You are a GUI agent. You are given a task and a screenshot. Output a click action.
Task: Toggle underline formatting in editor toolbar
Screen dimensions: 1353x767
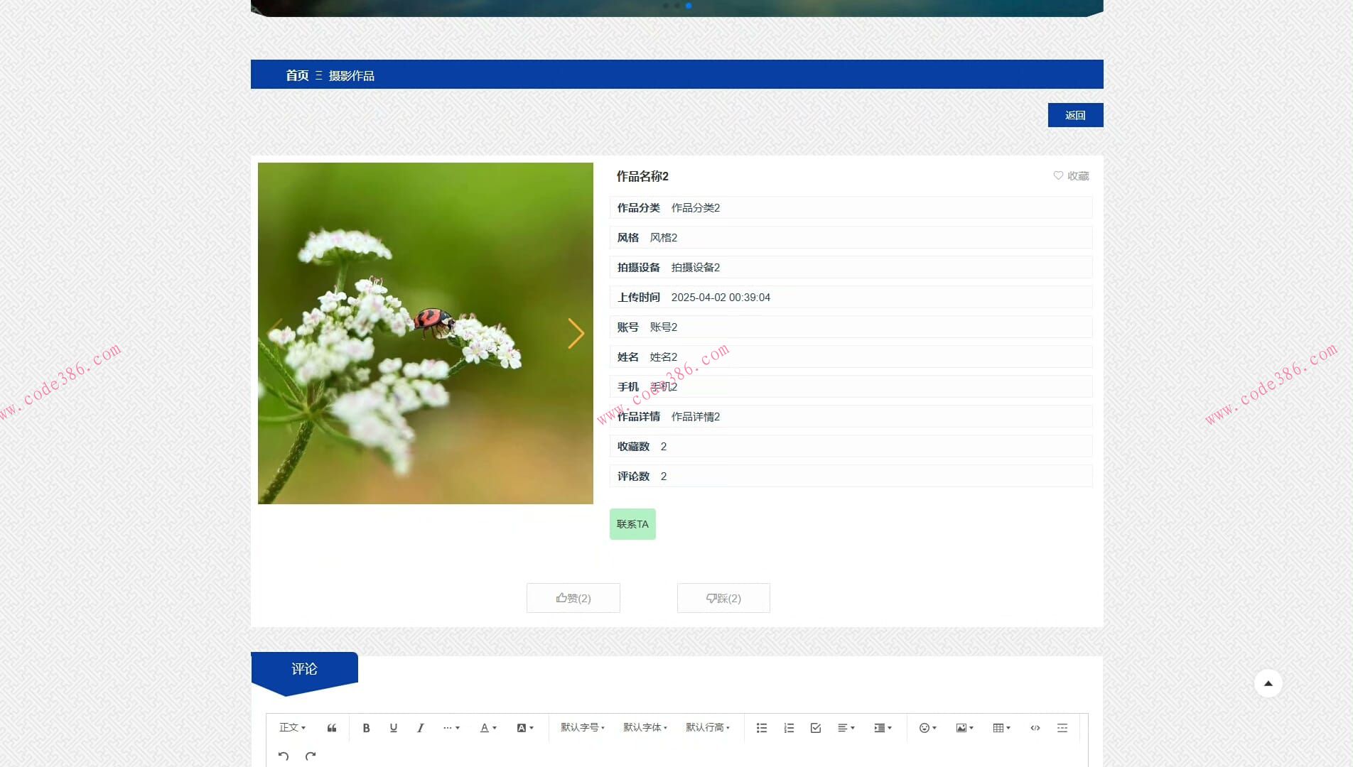393,728
